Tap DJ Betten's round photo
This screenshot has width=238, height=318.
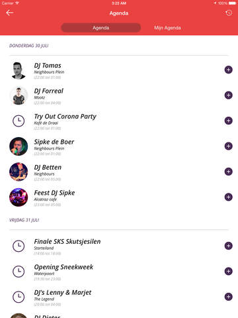click(19, 172)
